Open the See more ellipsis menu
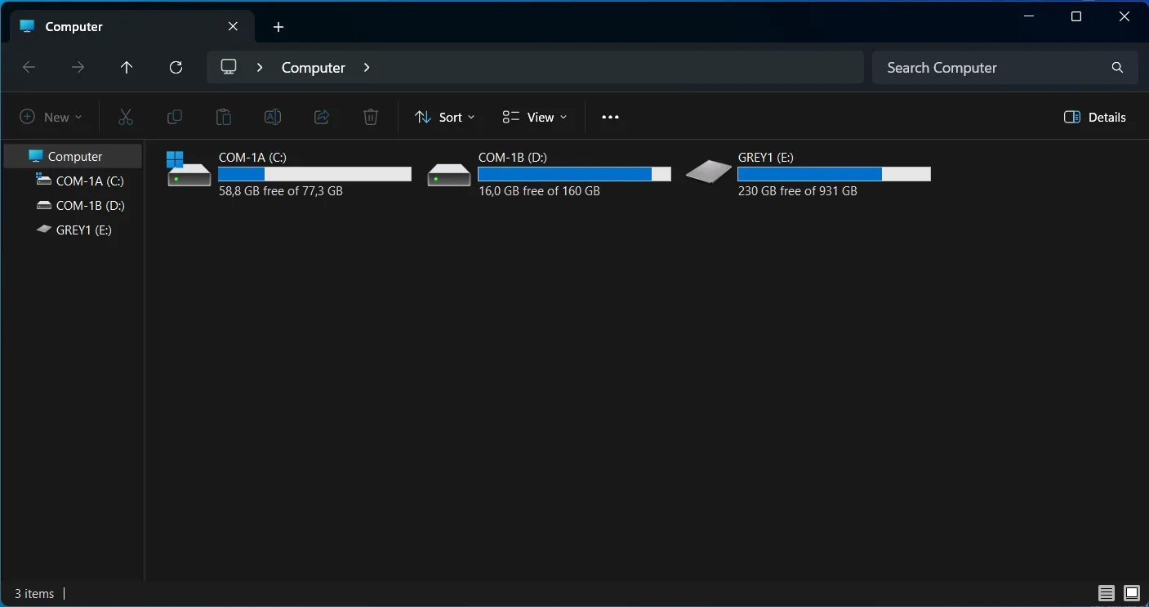1149x607 pixels. pyautogui.click(x=610, y=117)
